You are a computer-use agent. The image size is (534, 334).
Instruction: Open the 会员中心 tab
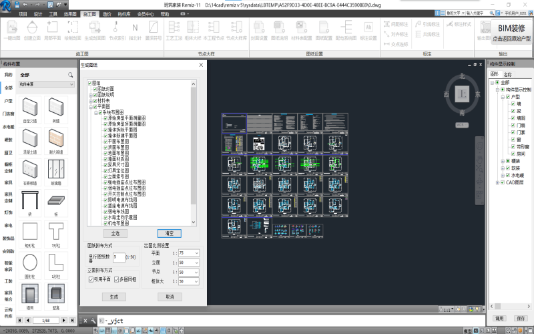click(x=146, y=14)
